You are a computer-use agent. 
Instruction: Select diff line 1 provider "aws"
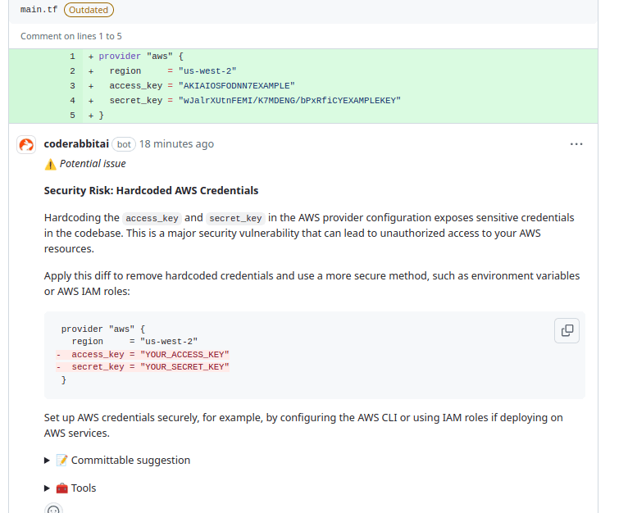tap(303, 57)
